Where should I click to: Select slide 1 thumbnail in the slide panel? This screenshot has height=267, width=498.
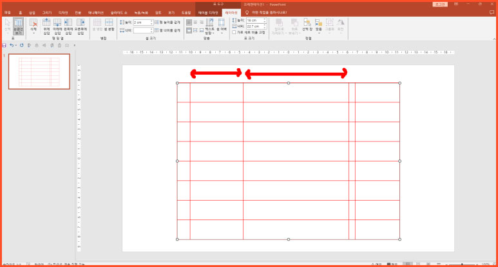tap(39, 71)
